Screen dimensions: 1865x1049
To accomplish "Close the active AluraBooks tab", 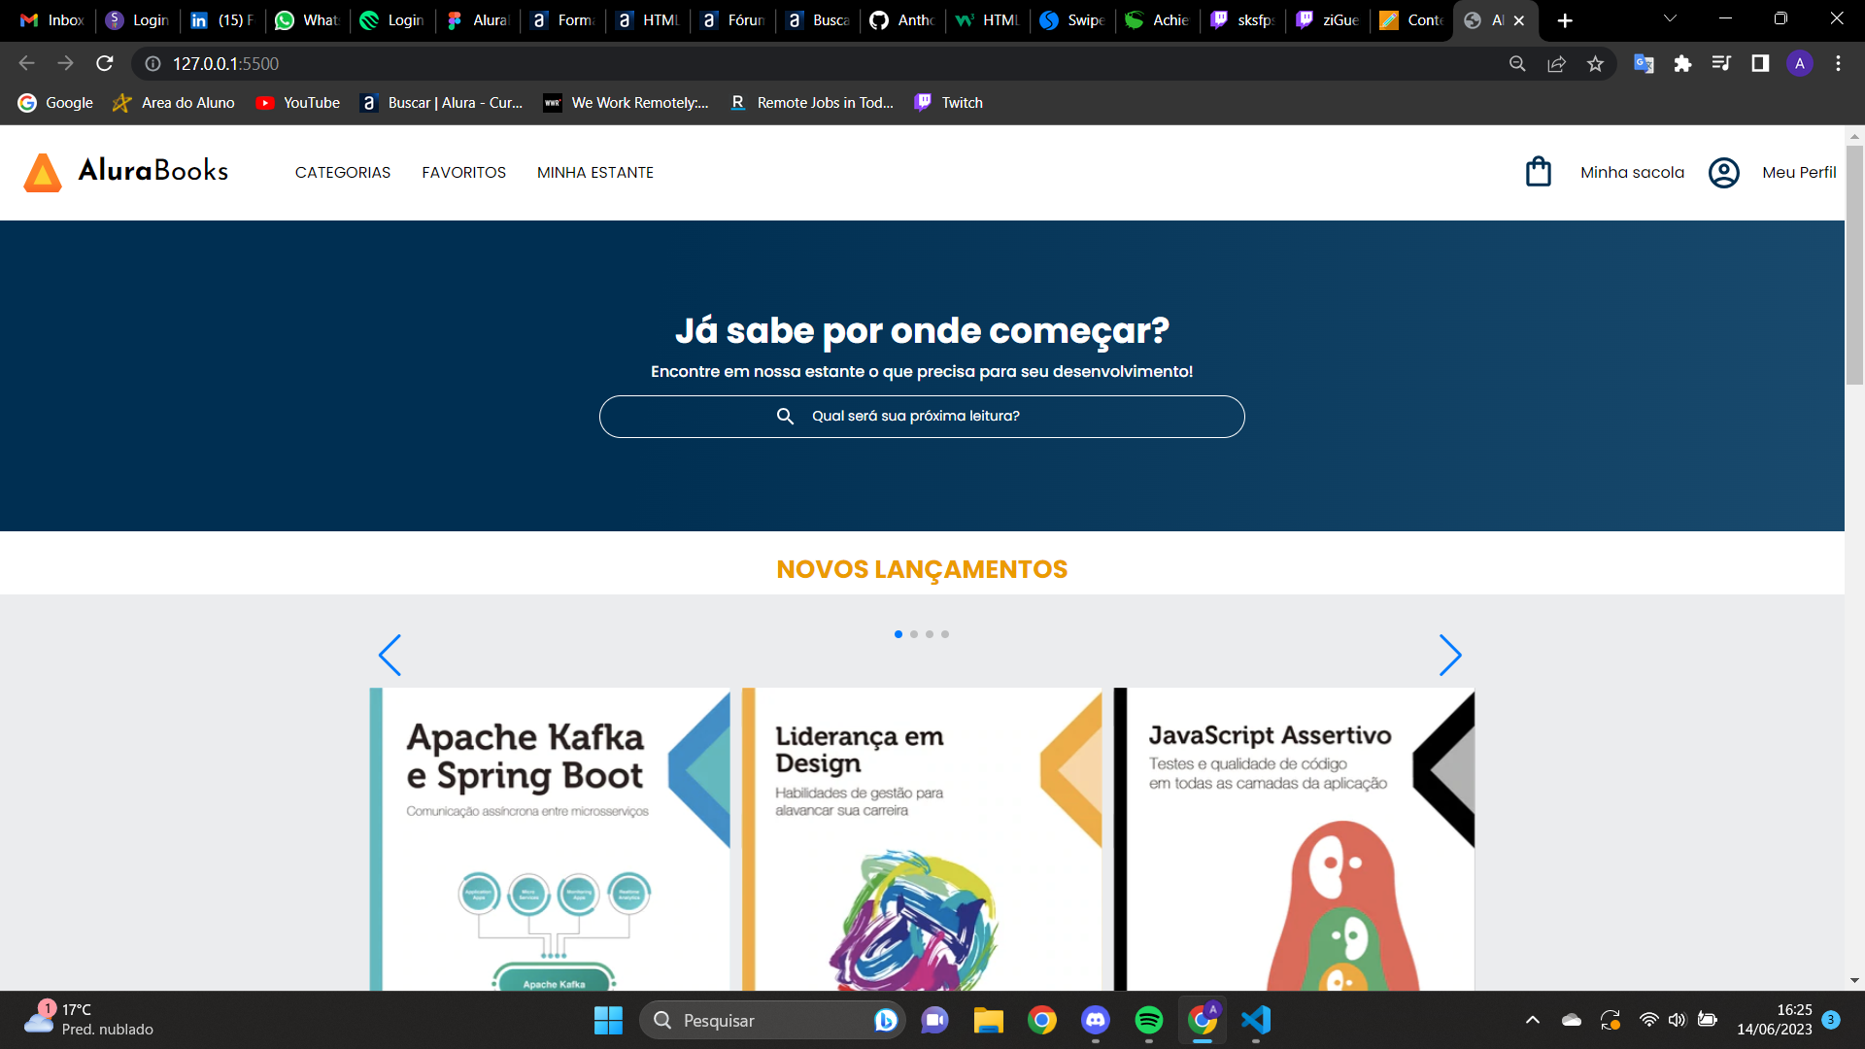I will [x=1519, y=20].
